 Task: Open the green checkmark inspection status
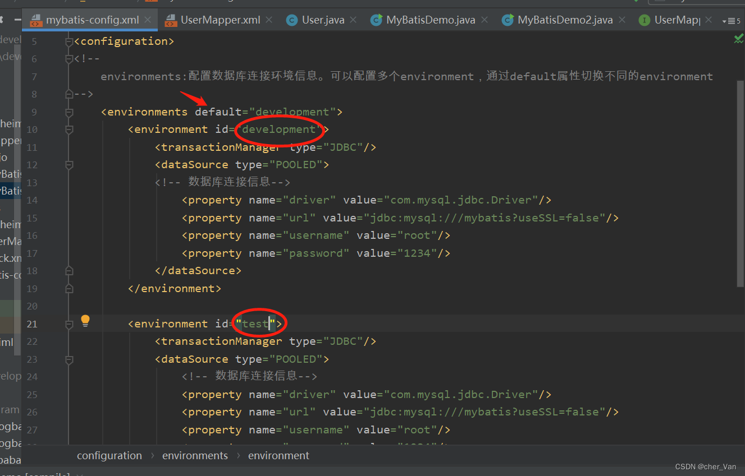click(x=739, y=39)
